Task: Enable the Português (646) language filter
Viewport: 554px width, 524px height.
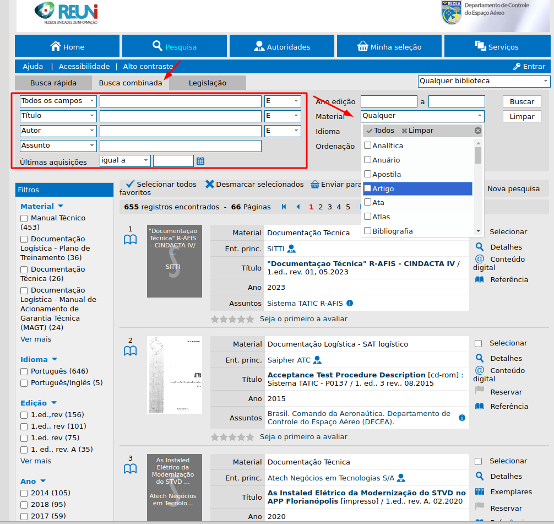Action: pyautogui.click(x=24, y=371)
